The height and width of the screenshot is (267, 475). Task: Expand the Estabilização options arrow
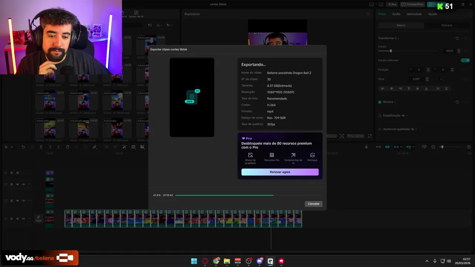[x=407, y=116]
